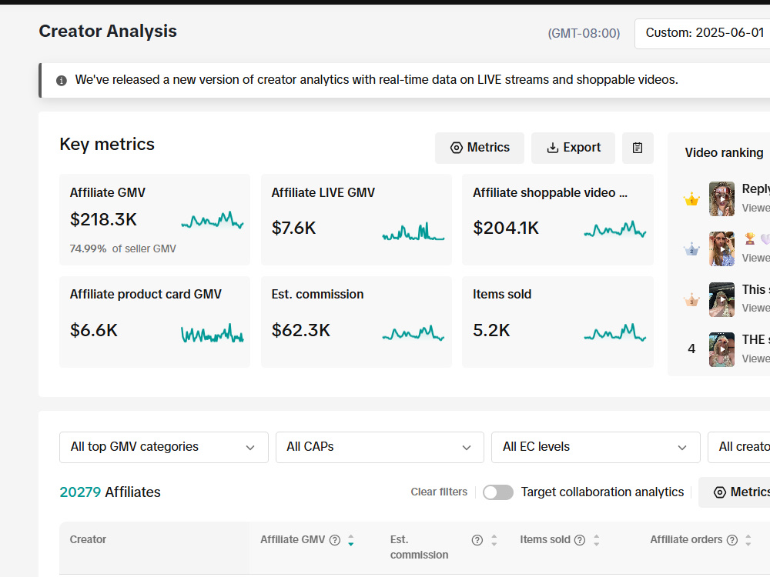The image size is (770, 577).
Task: Sort table by Items sold arrows
Action: pyautogui.click(x=596, y=540)
